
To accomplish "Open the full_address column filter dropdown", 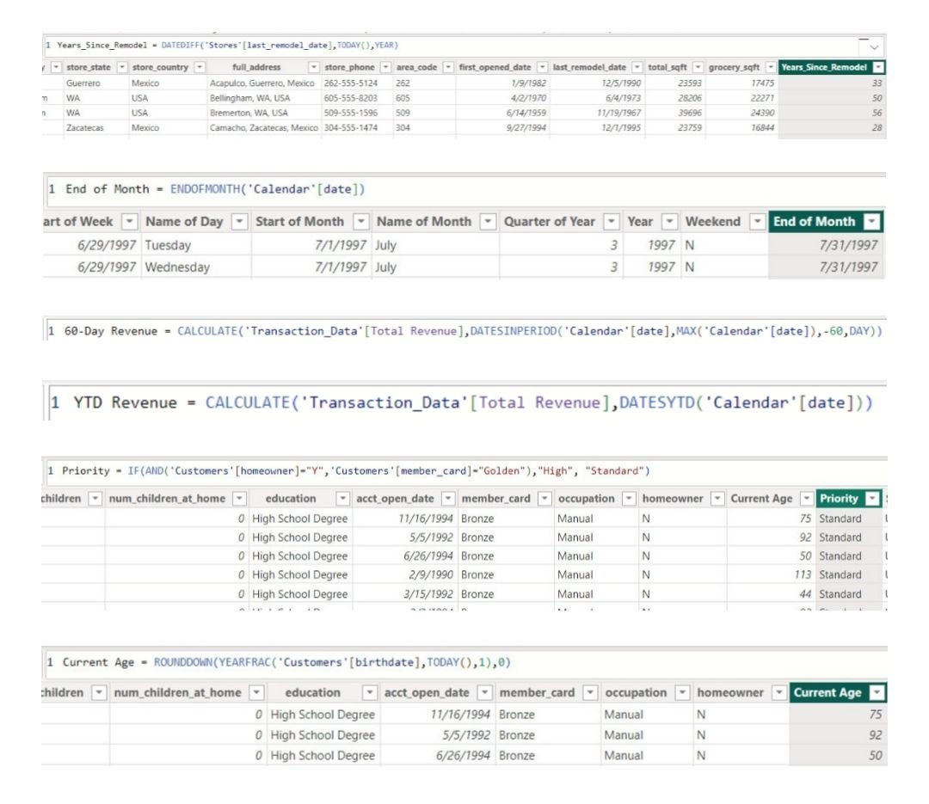I will coord(314,67).
